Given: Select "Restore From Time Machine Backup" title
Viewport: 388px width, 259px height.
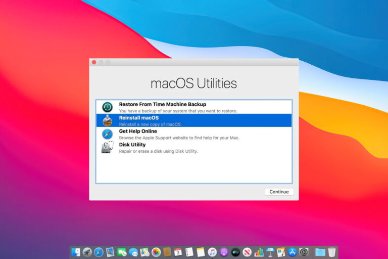Looking at the screenshot, I should pyautogui.click(x=163, y=104).
